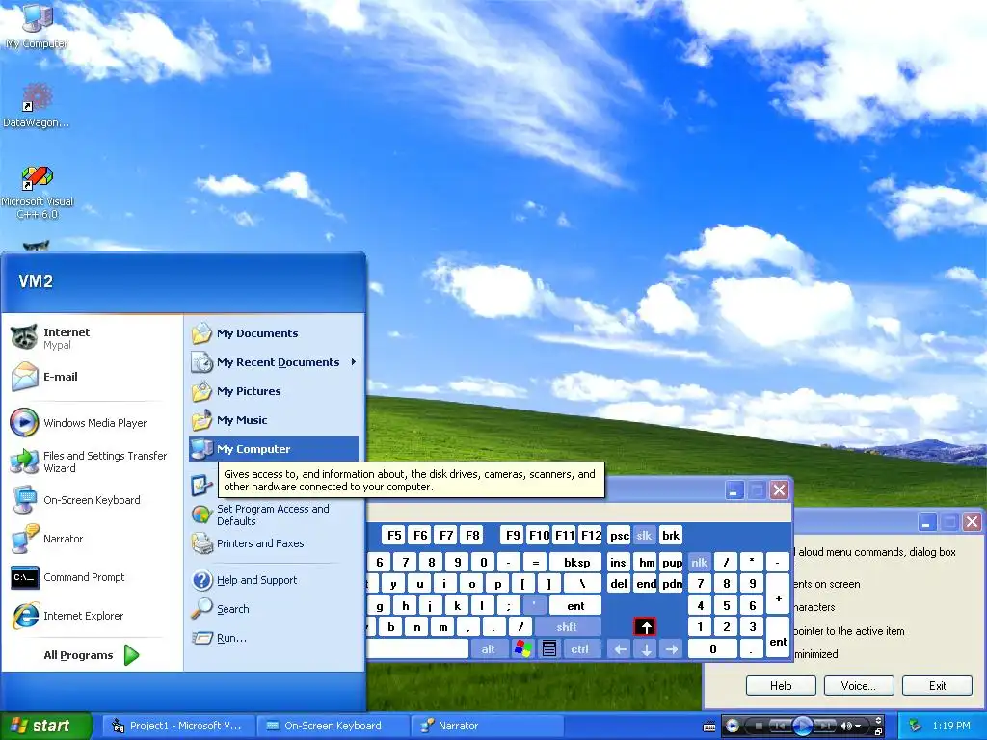Toggle the shft key on On-Screen Keyboard
The image size is (987, 740).
567,626
